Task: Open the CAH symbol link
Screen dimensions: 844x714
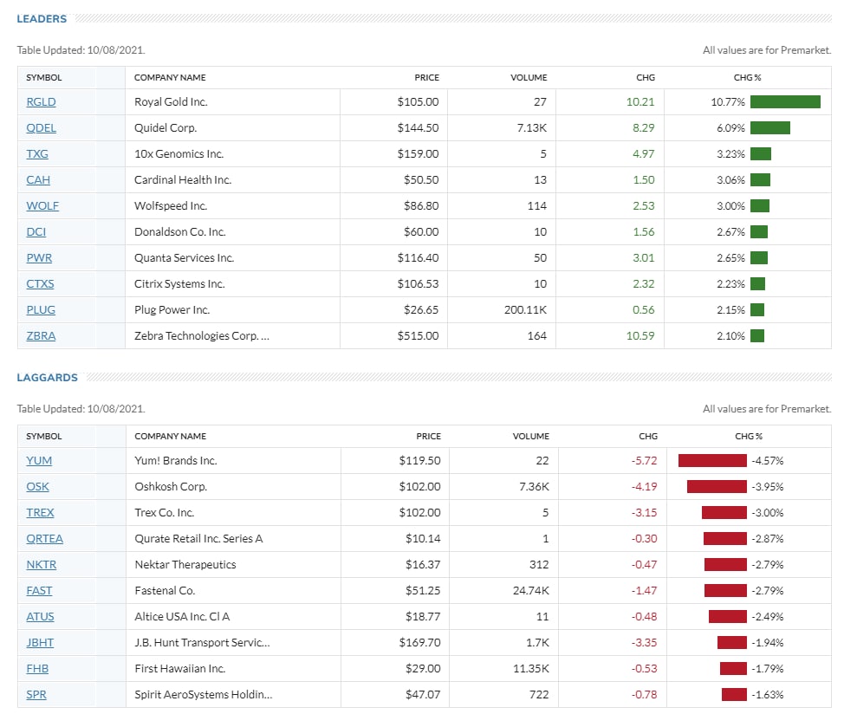Action: coord(38,179)
